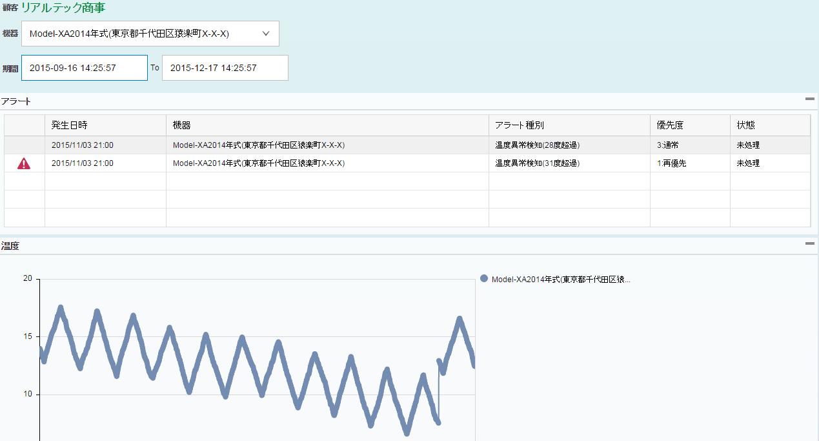The width and height of the screenshot is (819, 441).
Task: Click the period start date field 2015-09-16
Action: [x=85, y=68]
